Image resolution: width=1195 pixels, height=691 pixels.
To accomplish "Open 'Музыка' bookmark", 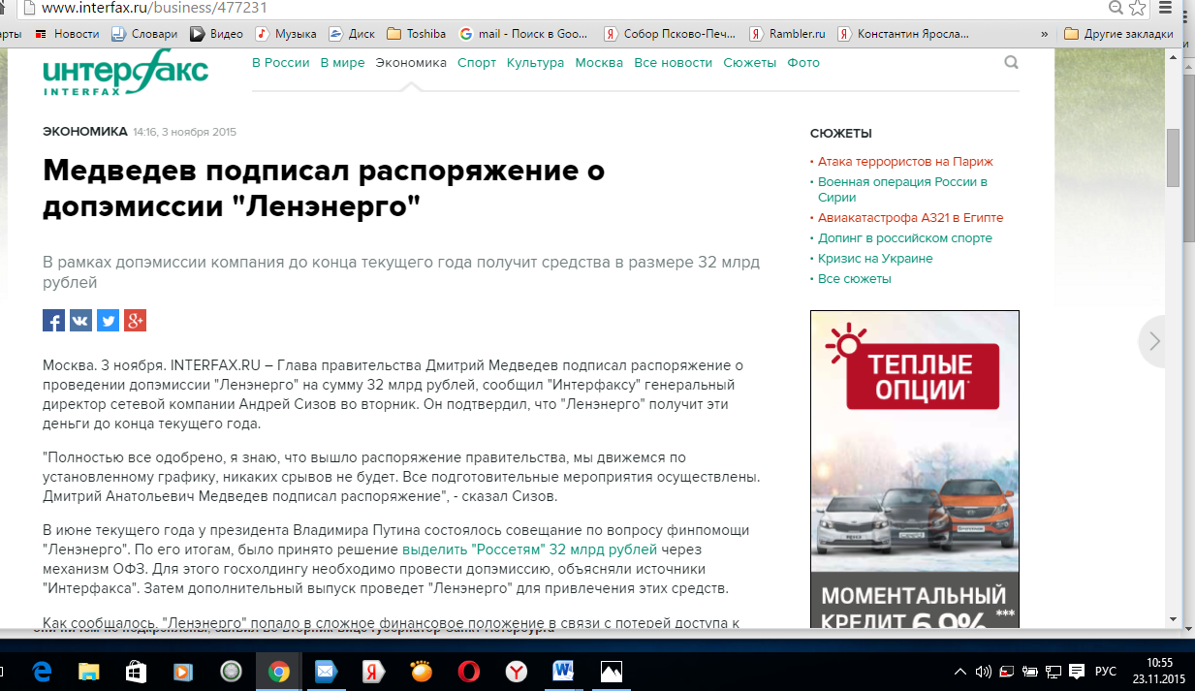I will pyautogui.click(x=286, y=34).
